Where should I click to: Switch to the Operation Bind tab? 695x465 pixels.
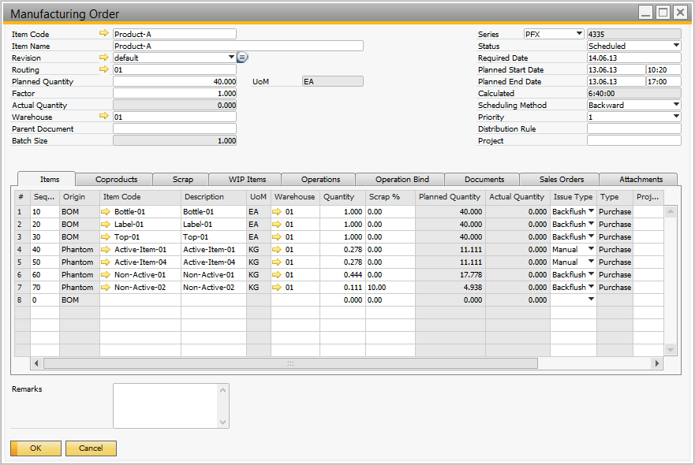pyautogui.click(x=402, y=180)
